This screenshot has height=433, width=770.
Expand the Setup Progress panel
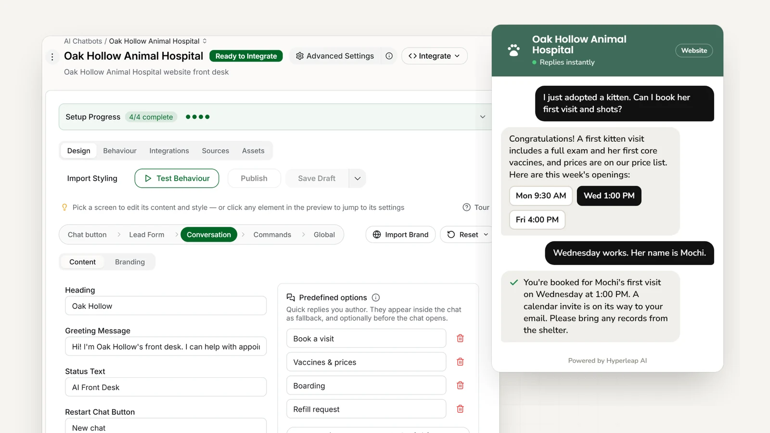(483, 117)
